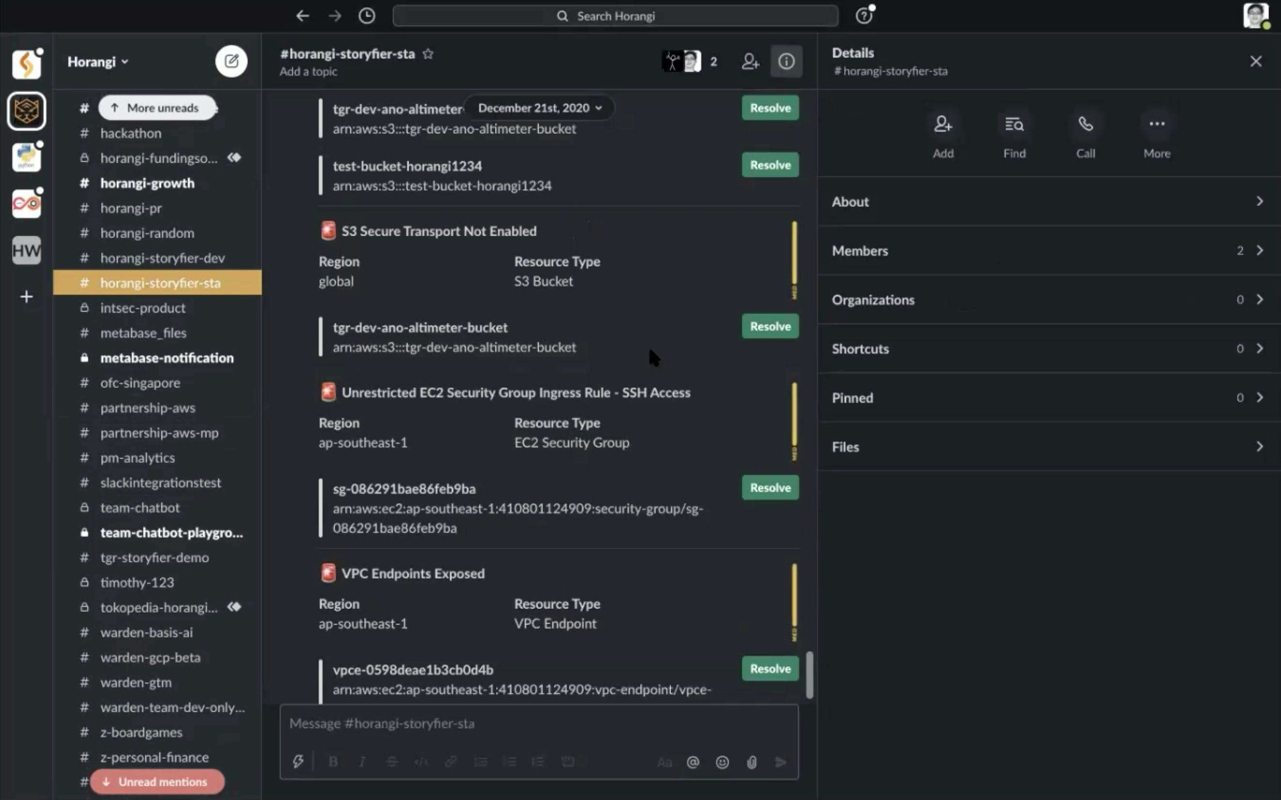This screenshot has width=1281, height=800.
Task: Select the horangi-growth channel
Action: pyautogui.click(x=147, y=182)
